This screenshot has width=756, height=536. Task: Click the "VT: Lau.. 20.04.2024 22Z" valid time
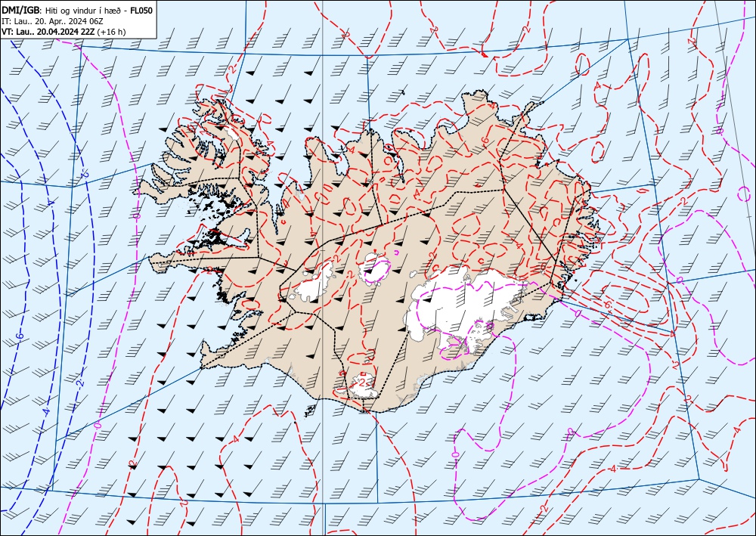[48, 32]
